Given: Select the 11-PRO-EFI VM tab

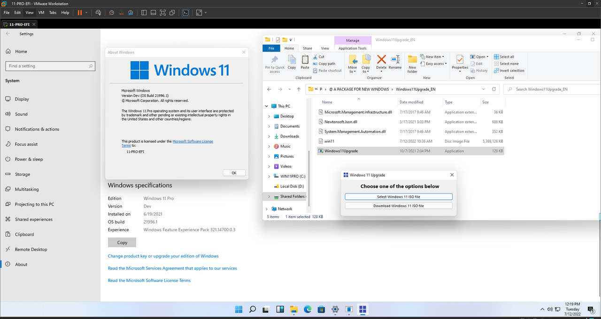Looking at the screenshot, I should point(20,24).
